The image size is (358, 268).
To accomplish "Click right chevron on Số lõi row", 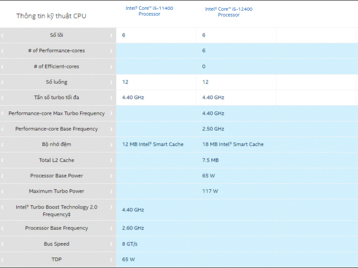I will (111, 35).
